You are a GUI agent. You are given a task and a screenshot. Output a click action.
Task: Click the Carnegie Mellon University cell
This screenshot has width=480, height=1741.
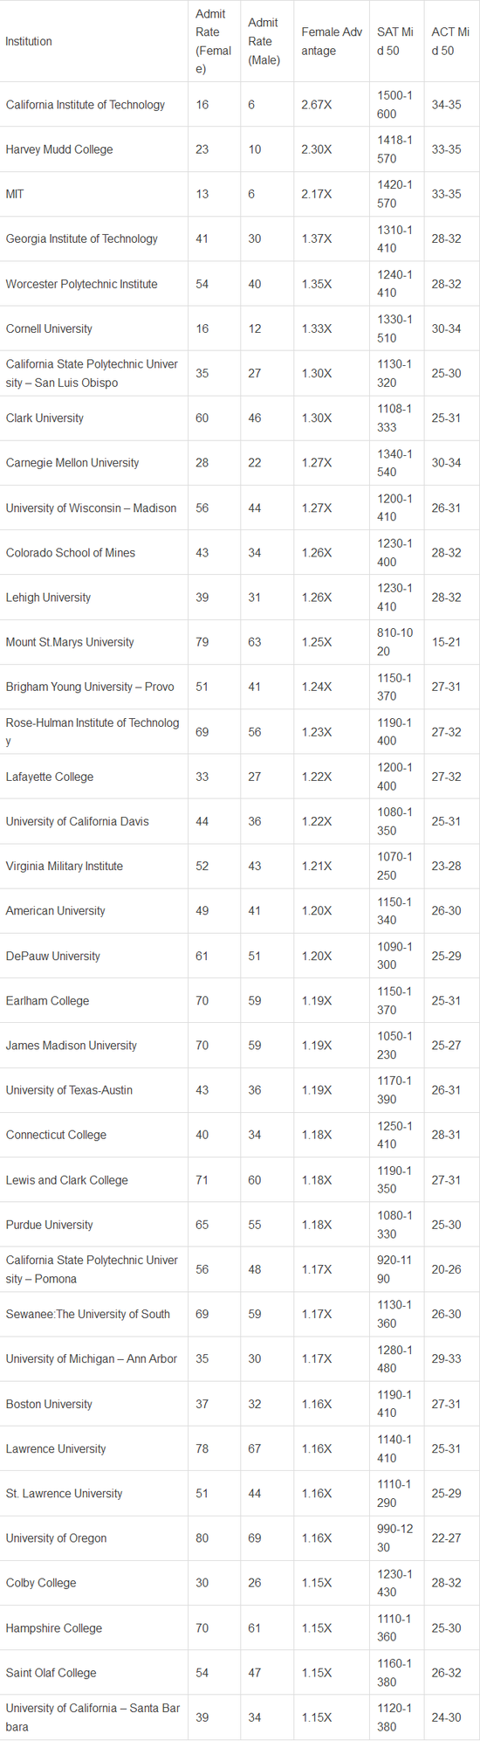coord(94,463)
